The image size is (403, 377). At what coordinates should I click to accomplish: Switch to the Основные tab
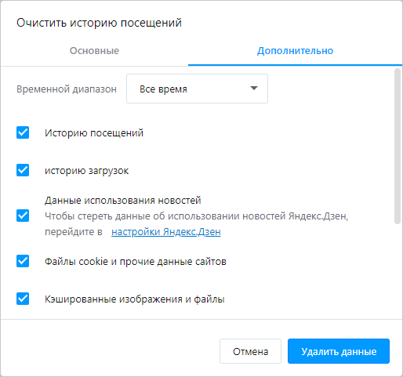94,51
